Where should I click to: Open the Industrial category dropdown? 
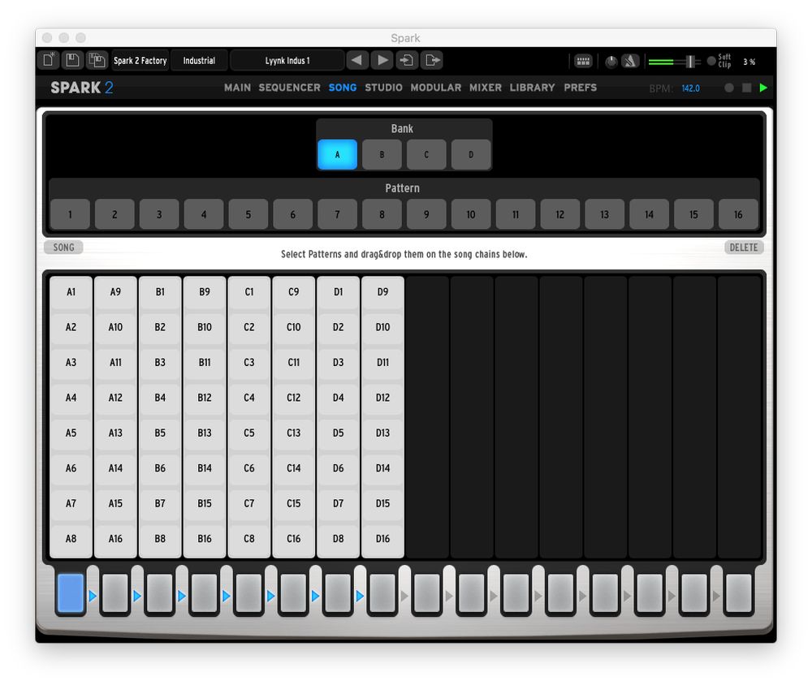[x=199, y=61]
